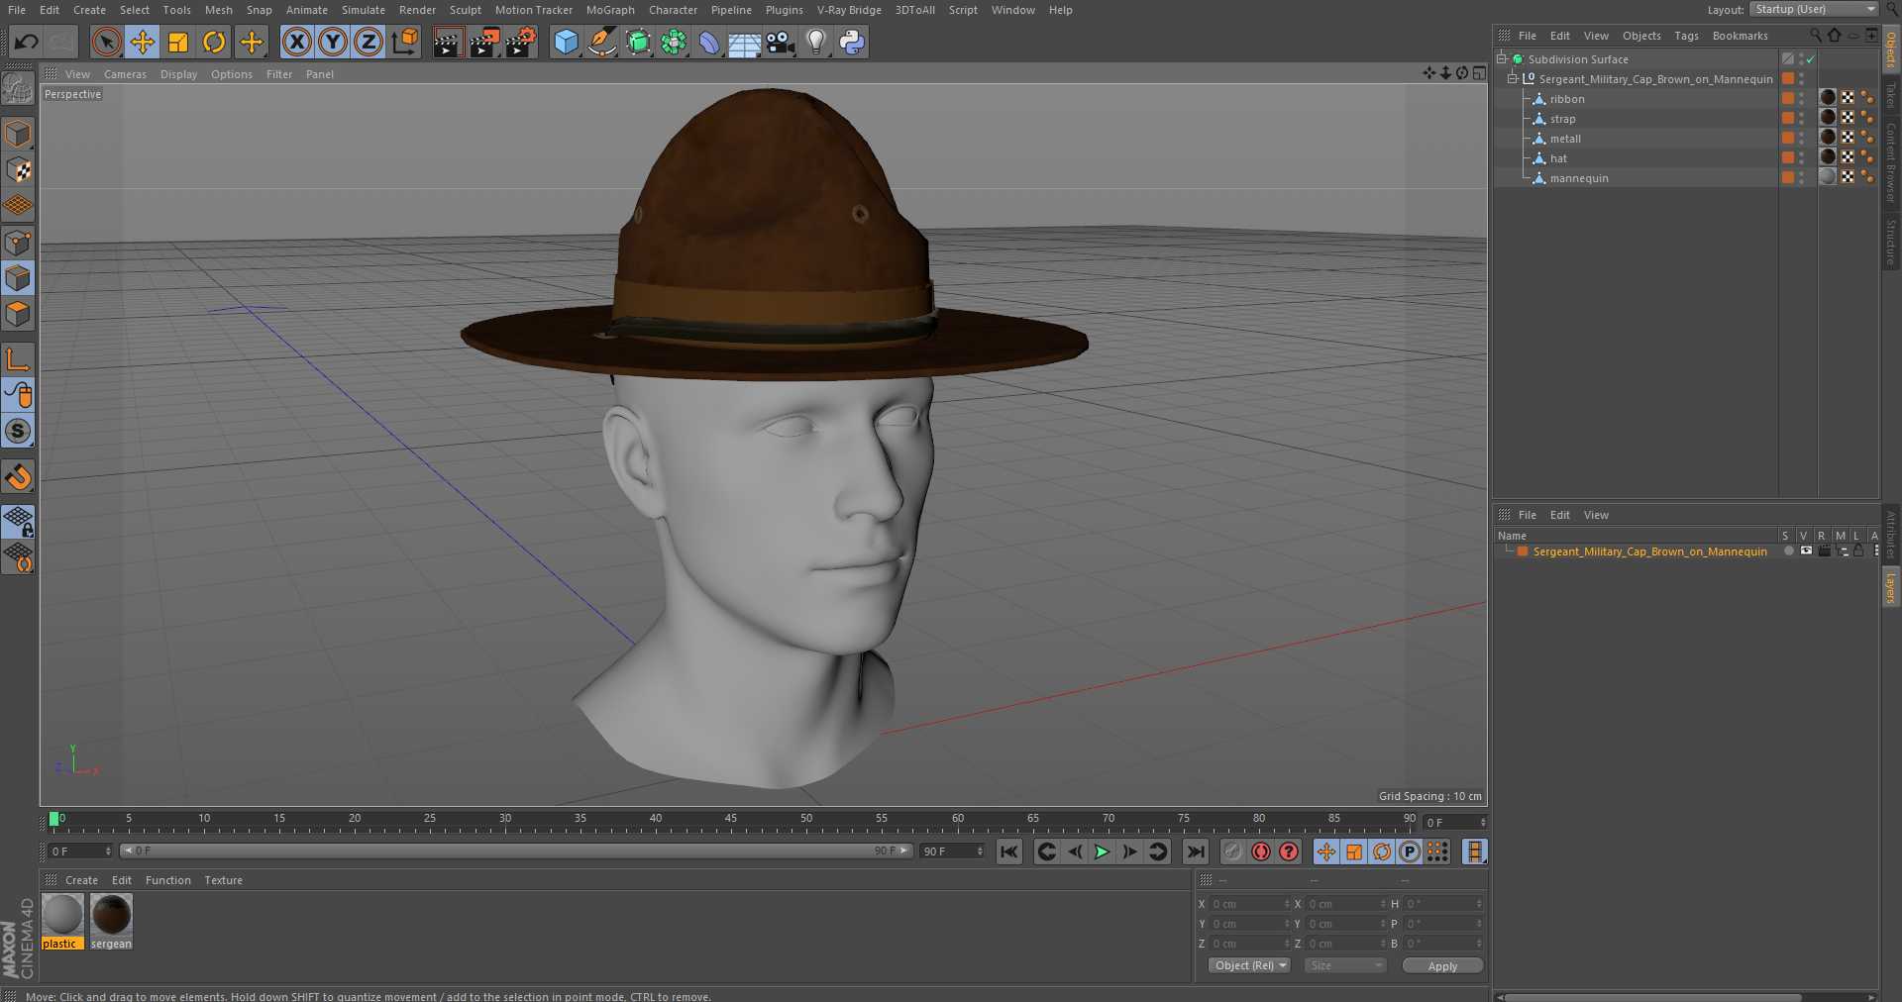Viewport: 1902px width, 1002px height.
Task: Click Render View clapperboard icon
Action: pos(448,42)
